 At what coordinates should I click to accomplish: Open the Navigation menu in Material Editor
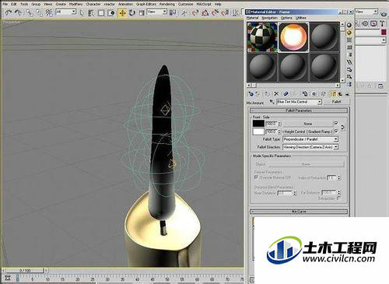(269, 18)
